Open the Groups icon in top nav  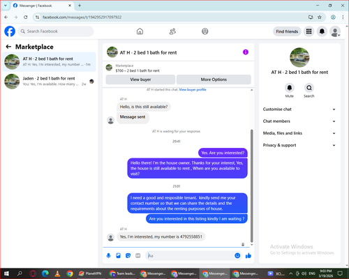205,31
